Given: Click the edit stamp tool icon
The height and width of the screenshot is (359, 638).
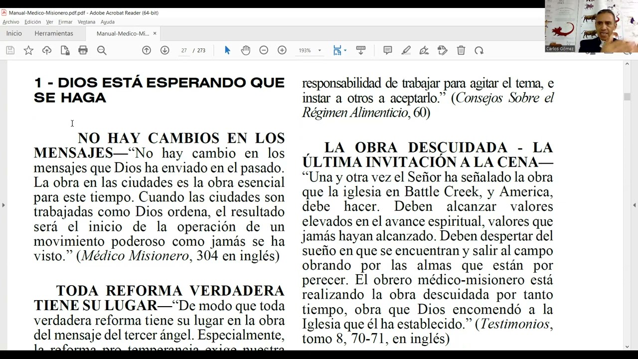Looking at the screenshot, I should pyautogui.click(x=443, y=50).
